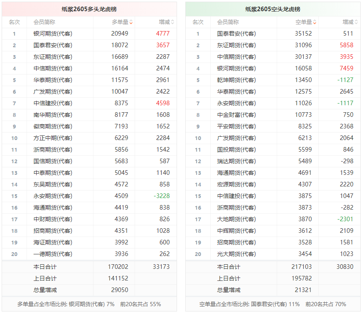This screenshot has height=314, width=364.
Task: Click the red change value 7459
Action: pos(347,68)
